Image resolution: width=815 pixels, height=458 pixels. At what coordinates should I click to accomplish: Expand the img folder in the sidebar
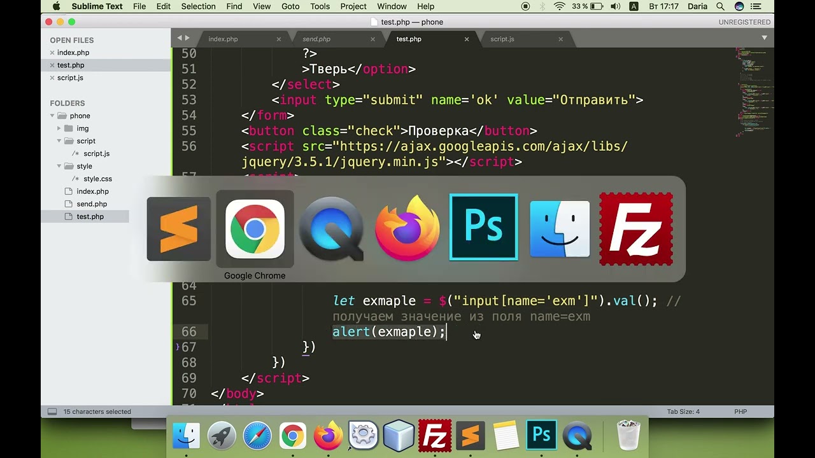(59, 128)
